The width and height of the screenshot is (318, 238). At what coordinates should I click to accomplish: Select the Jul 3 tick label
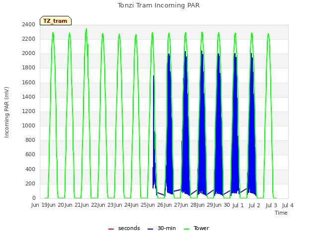271,205
